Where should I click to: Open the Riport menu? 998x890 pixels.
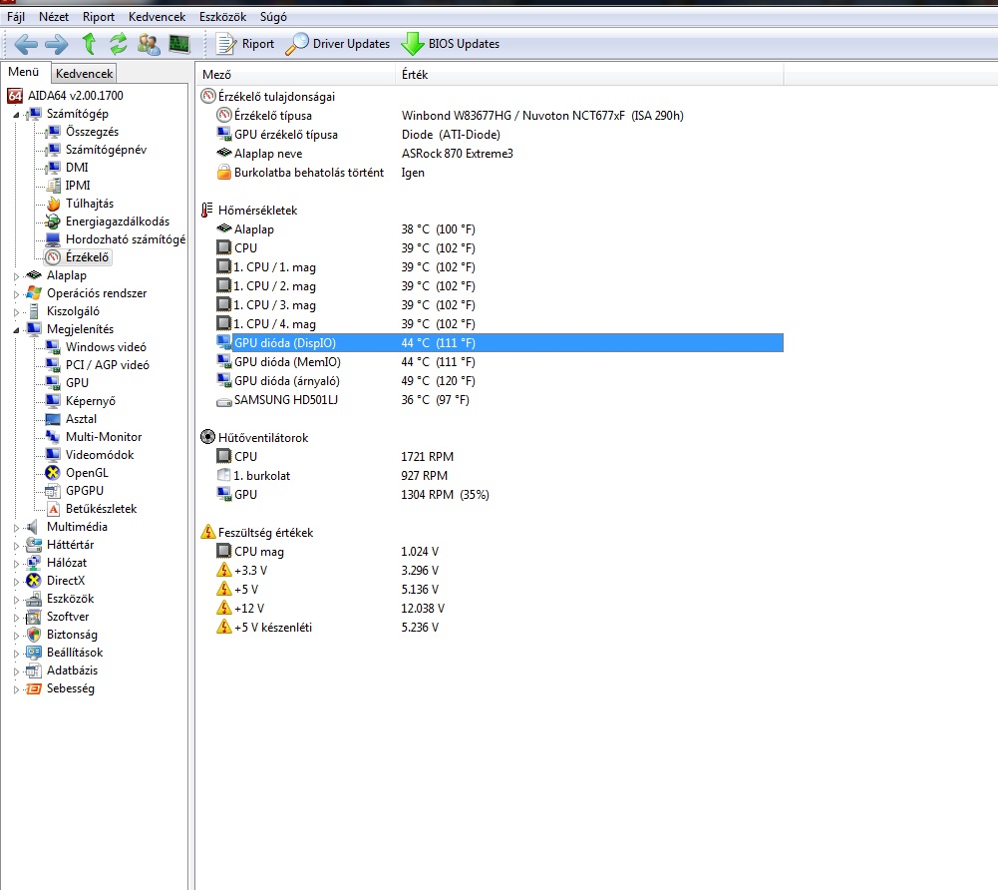click(x=99, y=17)
